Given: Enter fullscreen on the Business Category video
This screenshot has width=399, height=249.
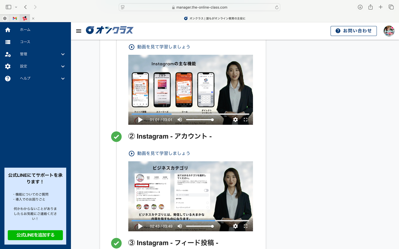Looking at the screenshot, I should coord(245,226).
